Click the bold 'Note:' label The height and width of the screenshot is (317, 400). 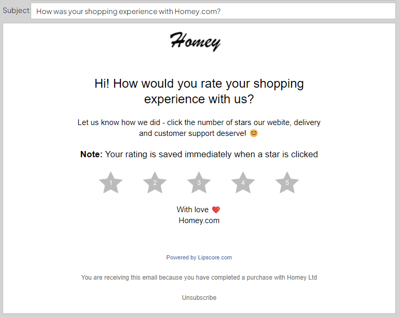pos(91,154)
